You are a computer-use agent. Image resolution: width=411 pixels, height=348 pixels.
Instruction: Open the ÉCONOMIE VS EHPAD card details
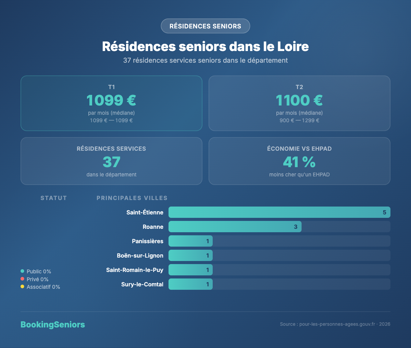coord(299,161)
